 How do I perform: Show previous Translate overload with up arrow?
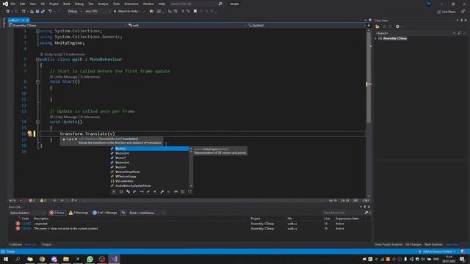point(64,139)
